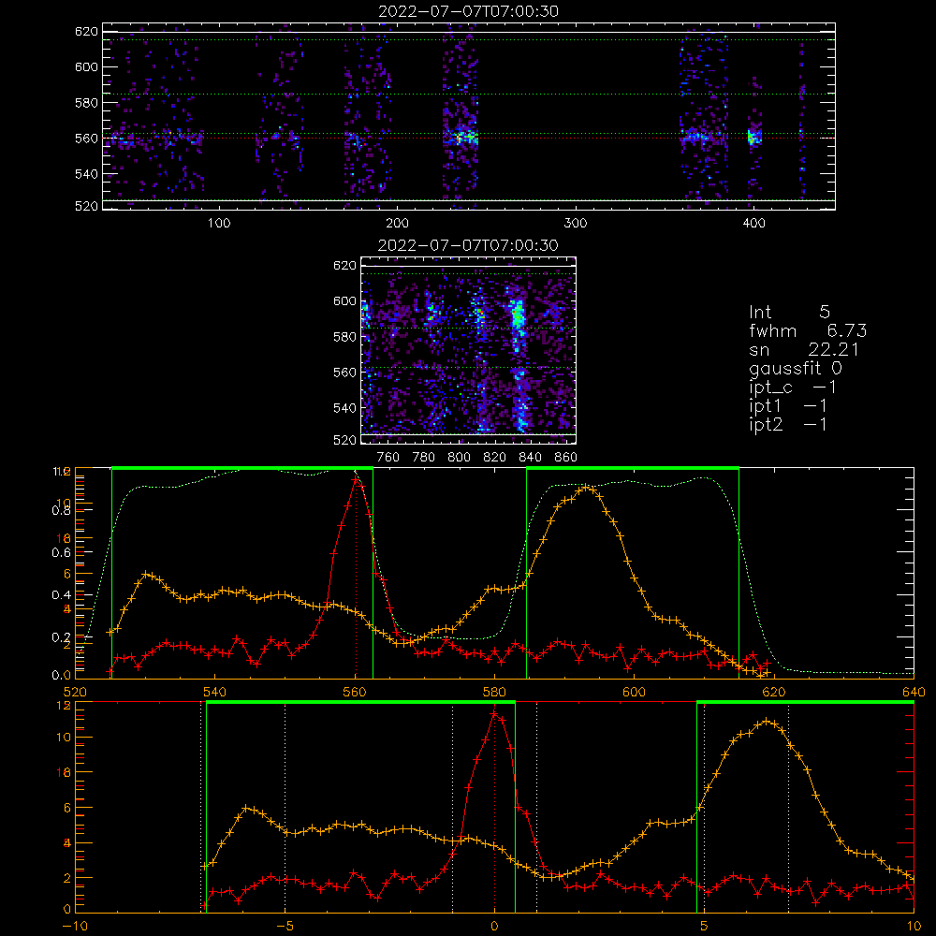Click x-axis label 780 of middle image

tap(424, 458)
